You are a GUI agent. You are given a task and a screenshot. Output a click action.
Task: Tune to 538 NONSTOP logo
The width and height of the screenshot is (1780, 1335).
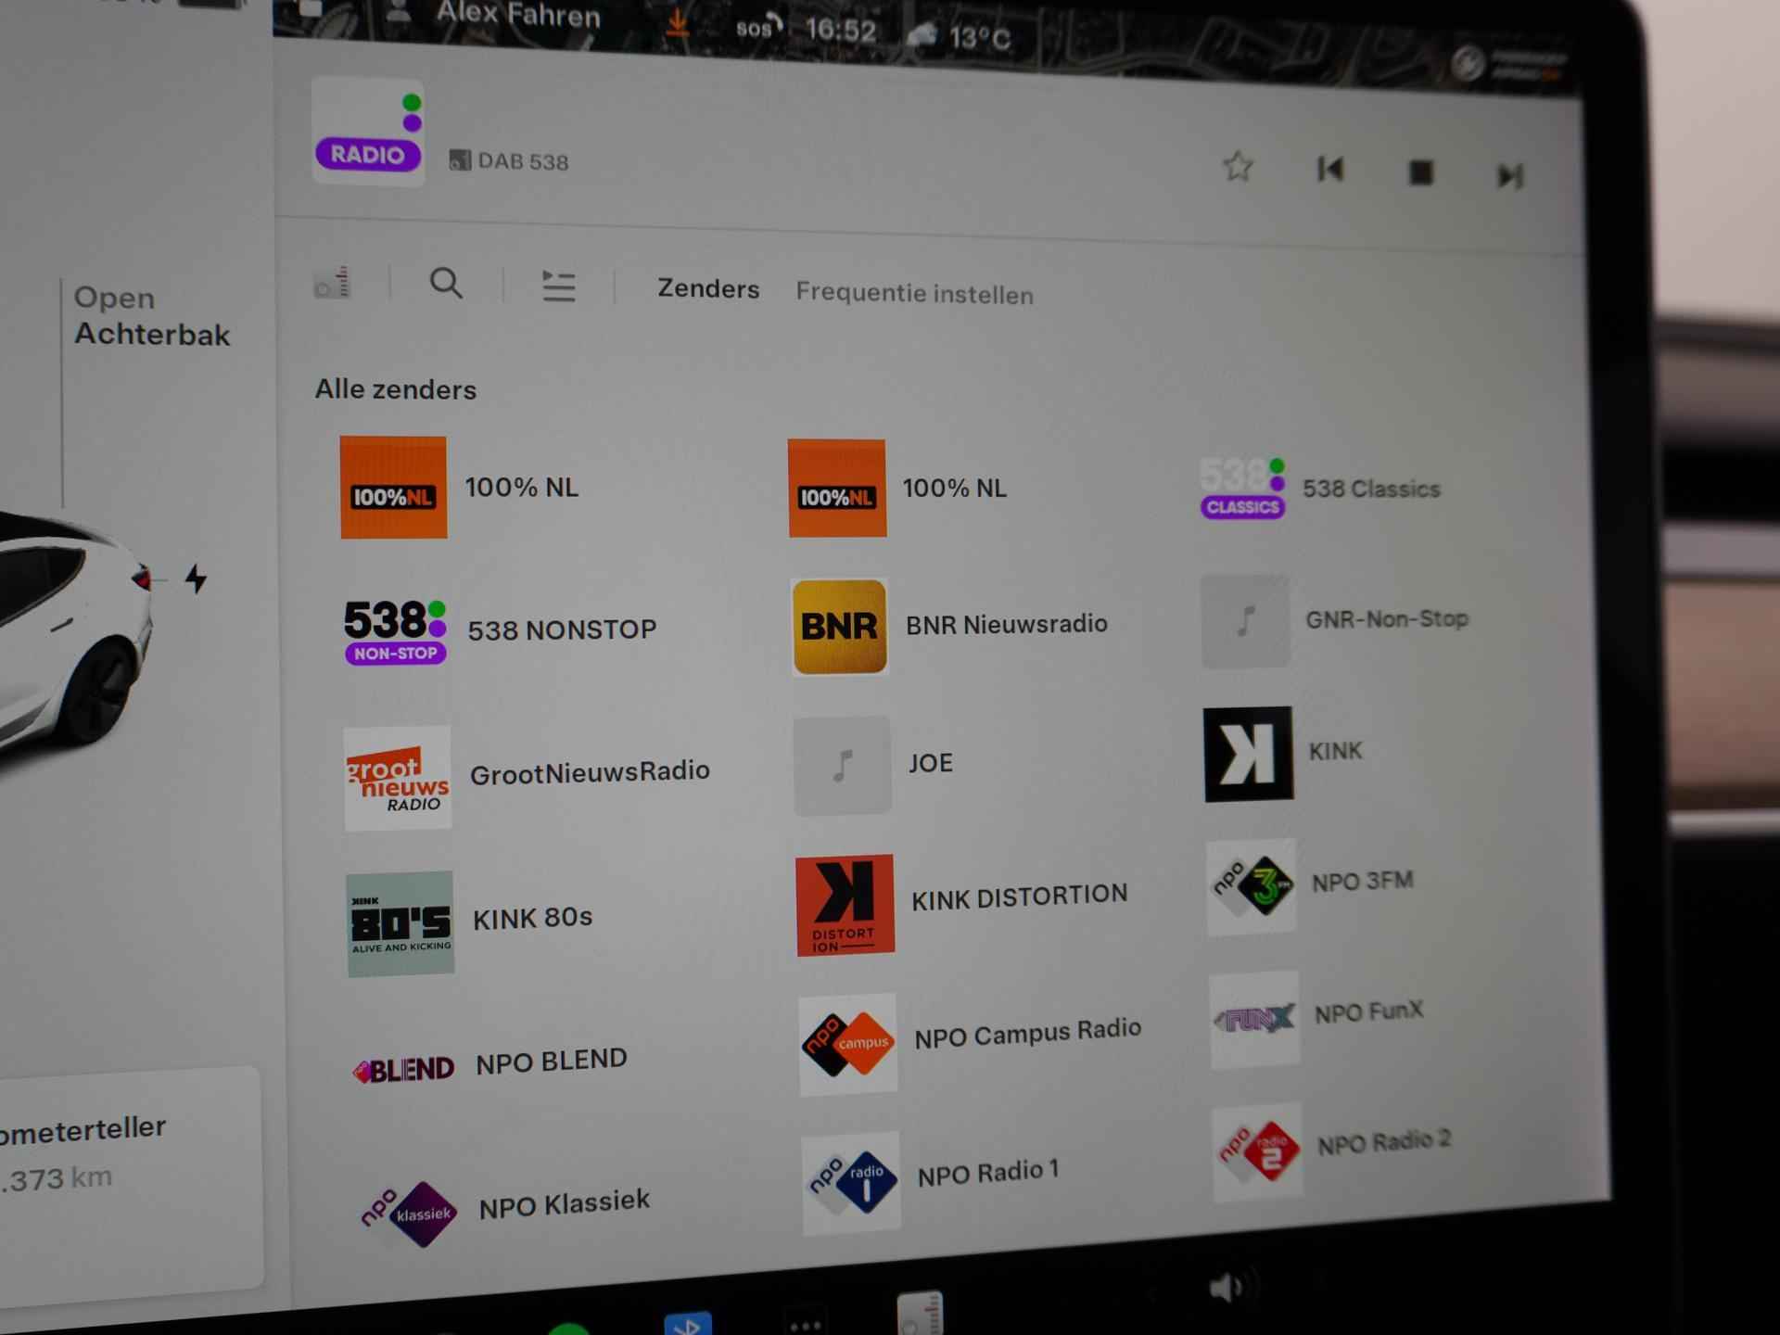point(396,631)
